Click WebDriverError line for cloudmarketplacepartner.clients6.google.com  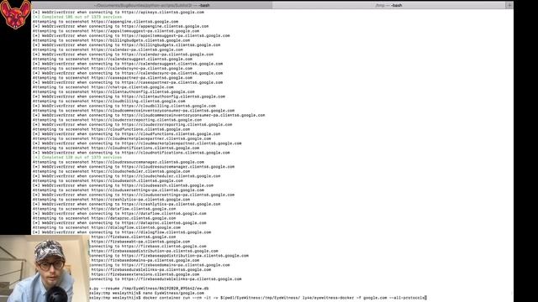point(137,143)
